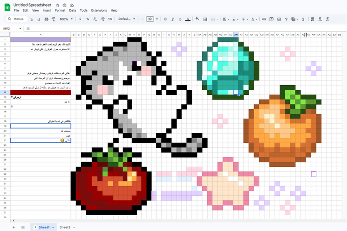The image size is (347, 231).
Task: Insert a comment
Action: [x=271, y=19]
